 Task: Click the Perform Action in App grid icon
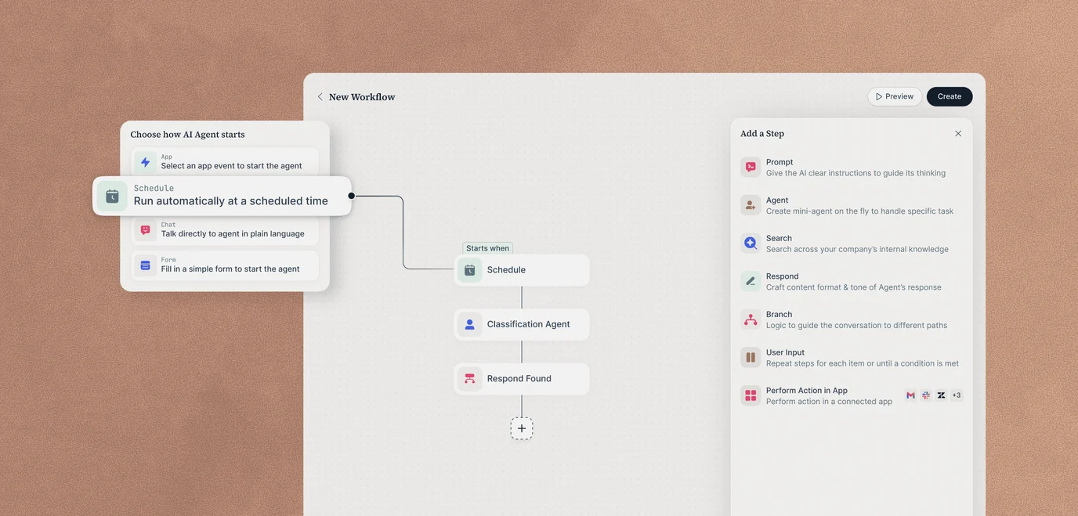(751, 395)
